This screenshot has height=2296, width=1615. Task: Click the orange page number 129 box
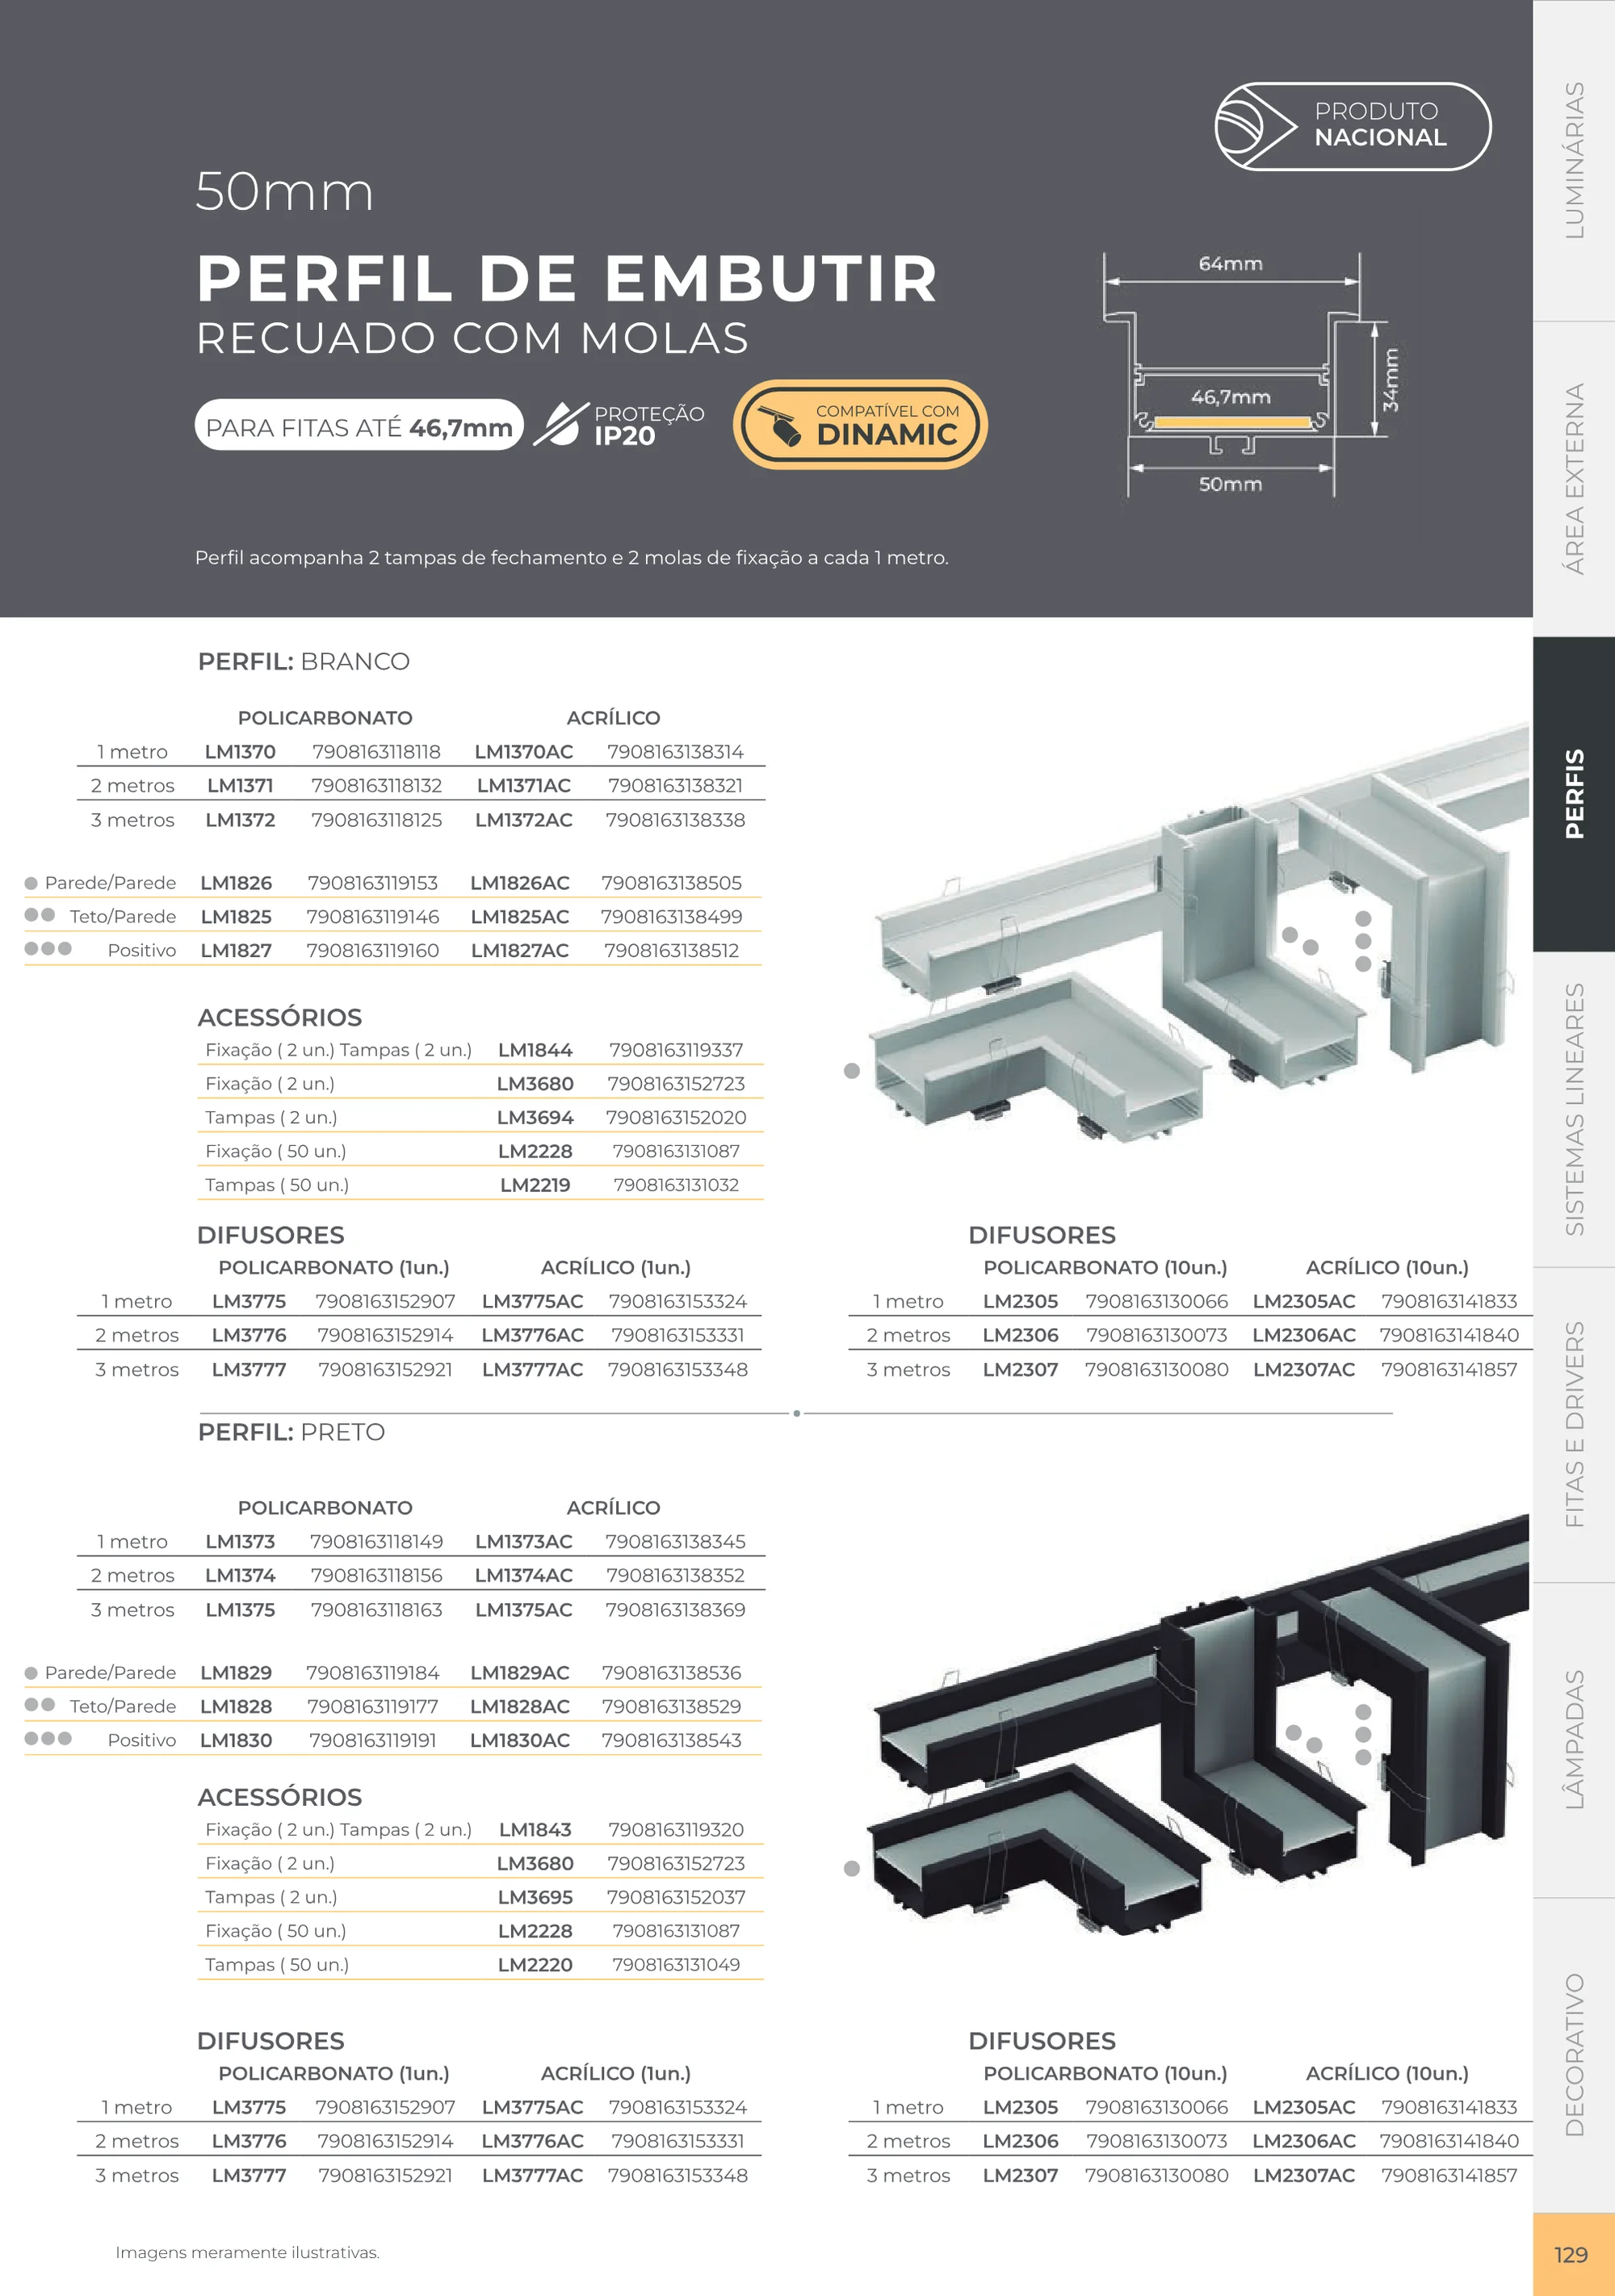pyautogui.click(x=1573, y=2254)
